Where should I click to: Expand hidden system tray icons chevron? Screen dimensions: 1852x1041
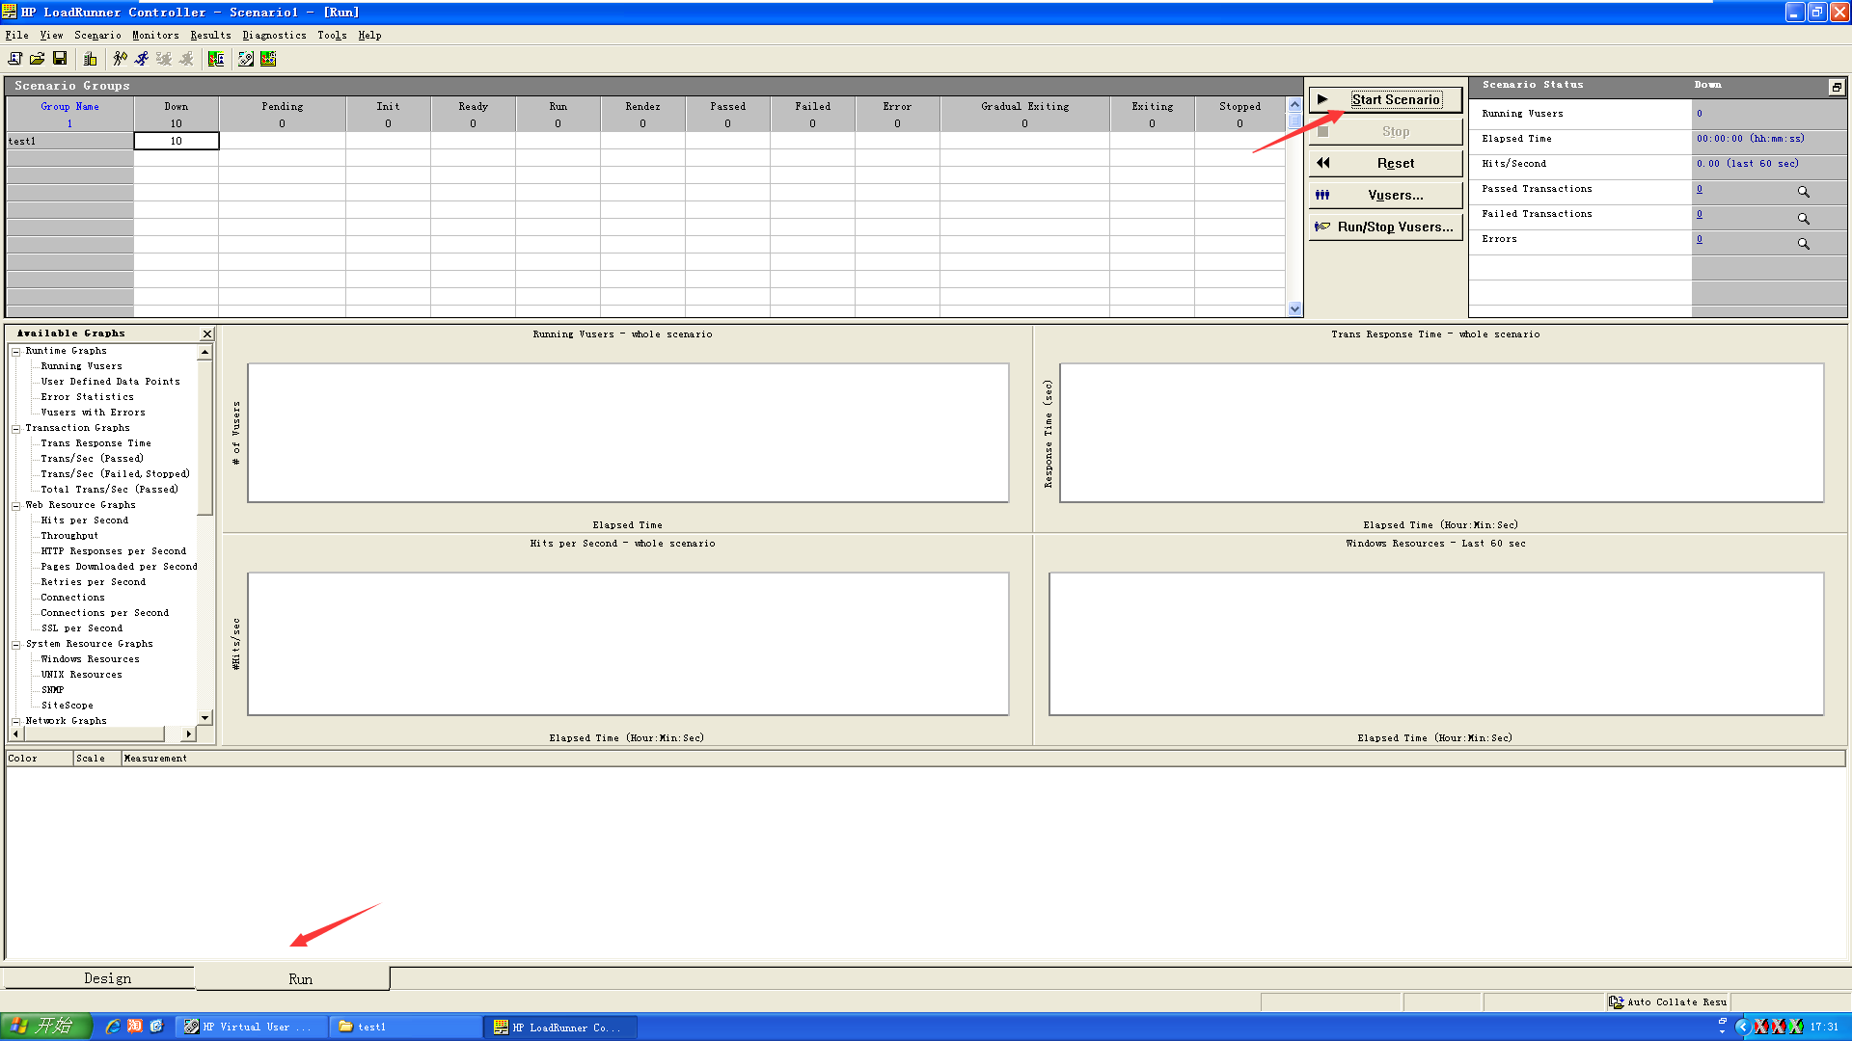click(x=1742, y=1027)
